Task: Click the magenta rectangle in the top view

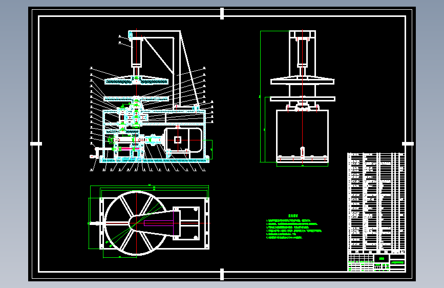Action: click(x=159, y=223)
